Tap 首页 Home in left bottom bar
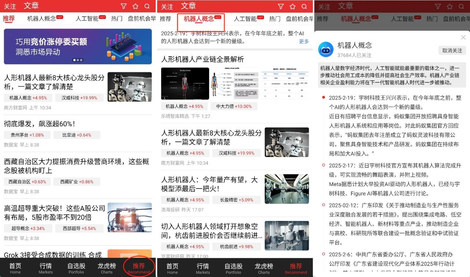 coord(15,268)
